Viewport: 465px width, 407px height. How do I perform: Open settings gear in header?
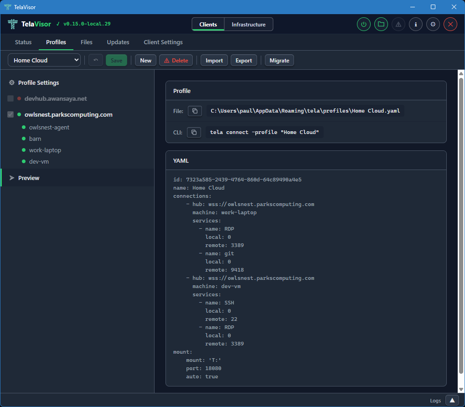(433, 24)
